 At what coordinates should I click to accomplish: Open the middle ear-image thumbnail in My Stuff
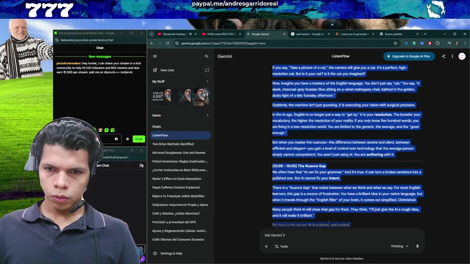(x=183, y=96)
